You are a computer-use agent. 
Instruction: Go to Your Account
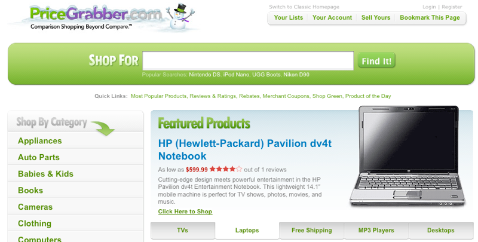pyautogui.click(x=332, y=18)
